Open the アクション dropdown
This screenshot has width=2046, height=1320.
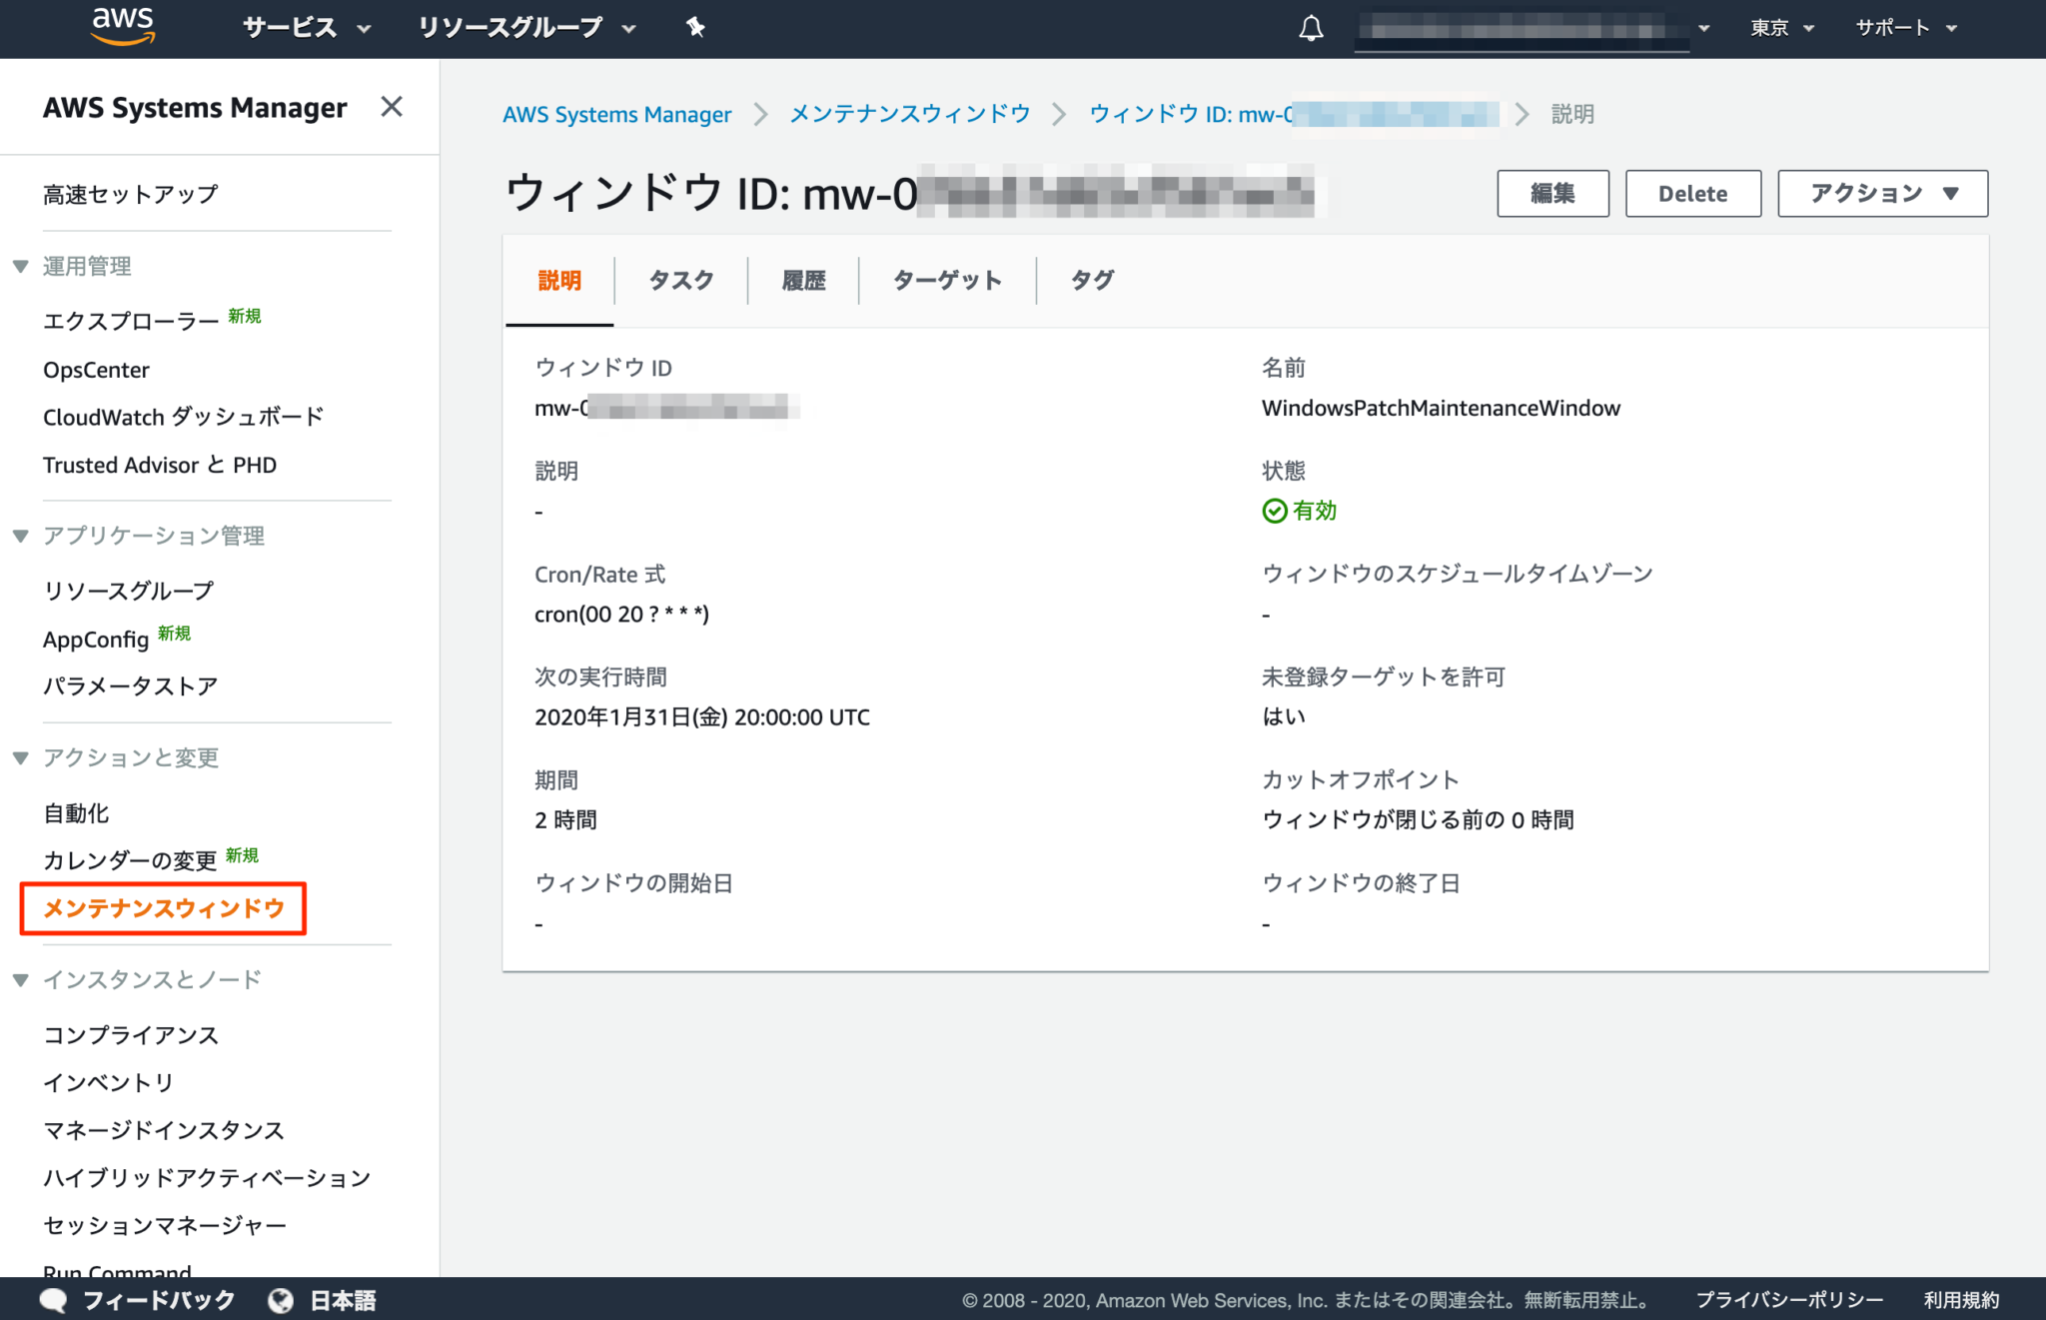pyautogui.click(x=1882, y=193)
